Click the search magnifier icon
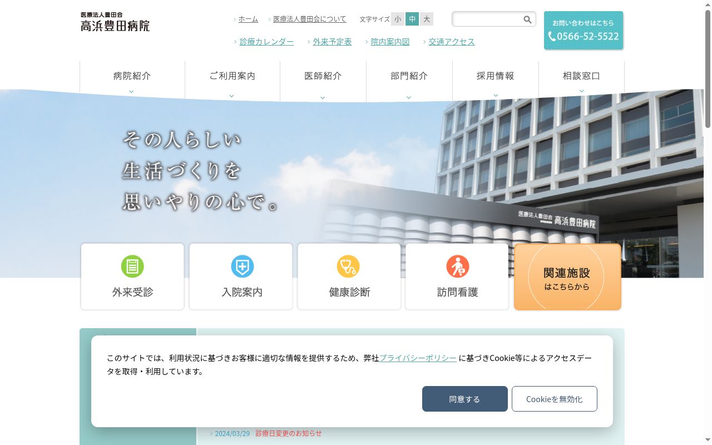The width and height of the screenshot is (712, 445). coord(527,19)
